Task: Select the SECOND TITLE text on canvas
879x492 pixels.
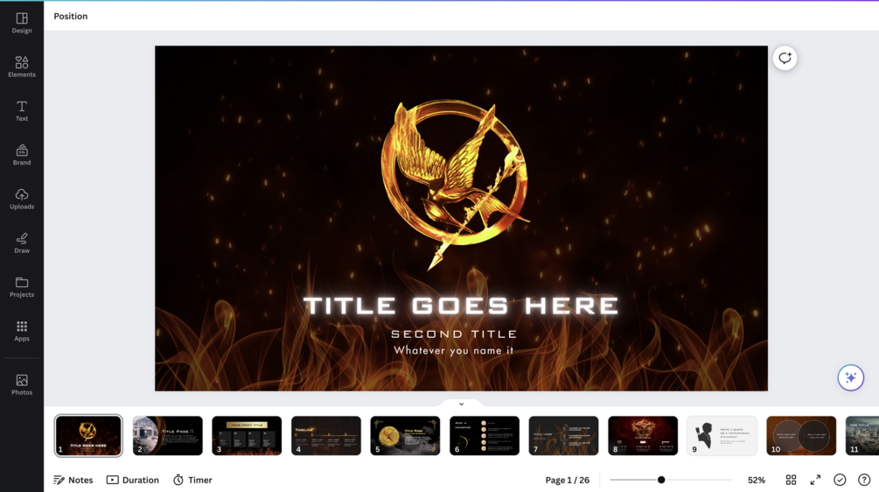Action: pyautogui.click(x=454, y=334)
